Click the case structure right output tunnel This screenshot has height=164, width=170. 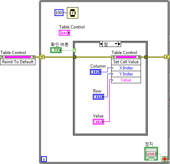coord(146,57)
